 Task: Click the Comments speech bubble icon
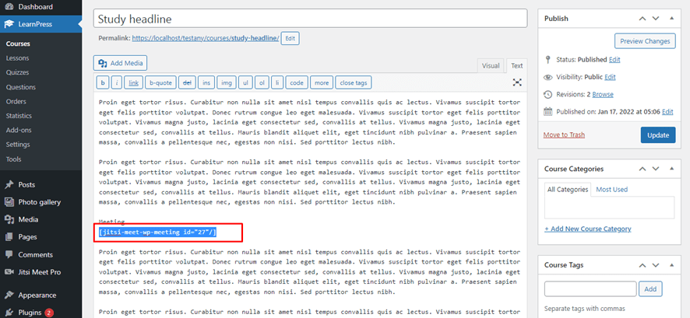pos(9,255)
